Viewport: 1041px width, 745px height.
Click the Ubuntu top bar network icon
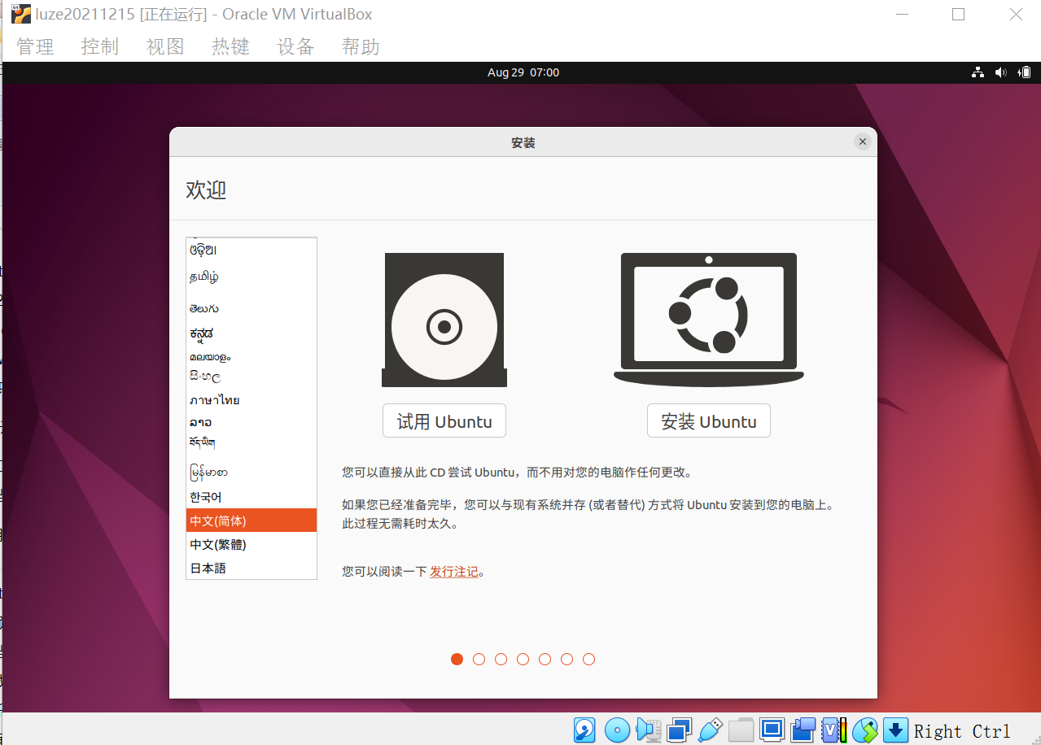[x=978, y=72]
